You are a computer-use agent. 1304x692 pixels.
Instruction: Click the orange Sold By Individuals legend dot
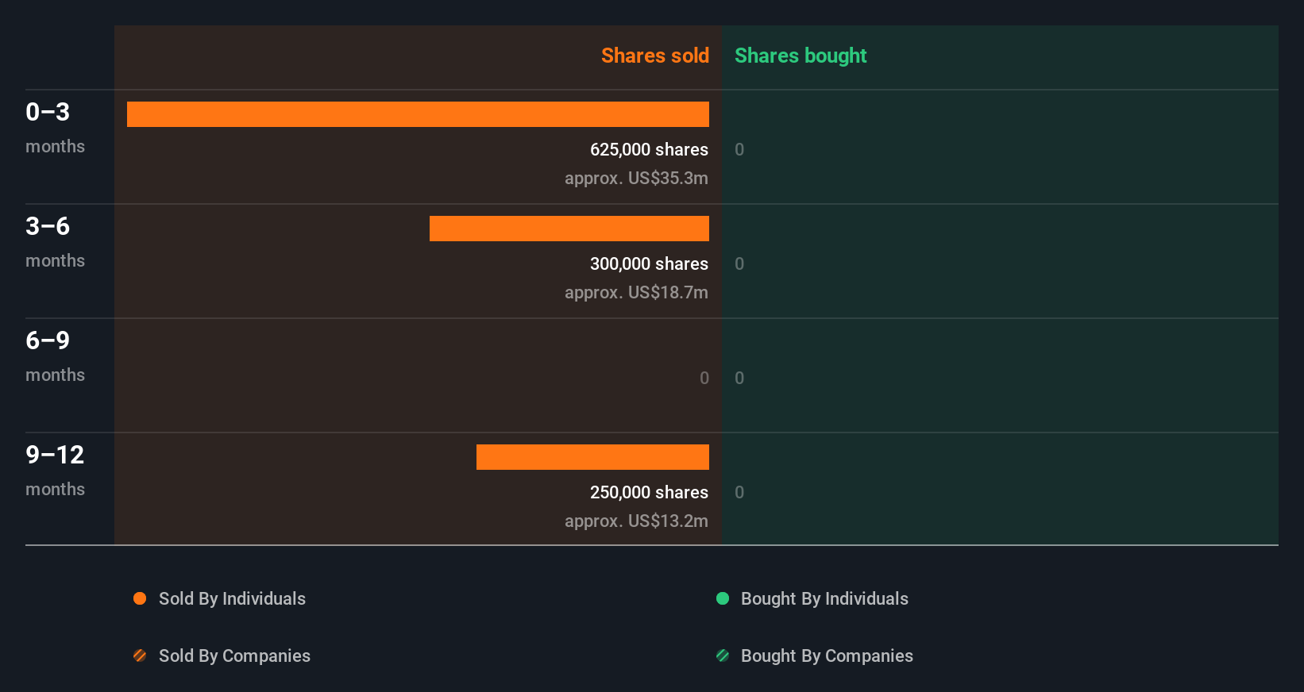click(140, 598)
